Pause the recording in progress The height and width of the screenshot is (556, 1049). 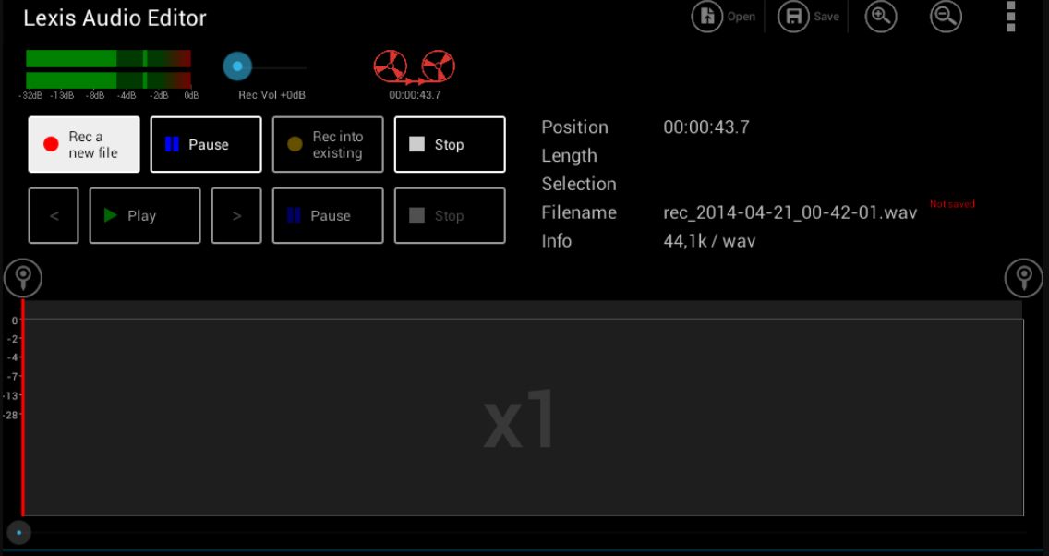pos(206,144)
